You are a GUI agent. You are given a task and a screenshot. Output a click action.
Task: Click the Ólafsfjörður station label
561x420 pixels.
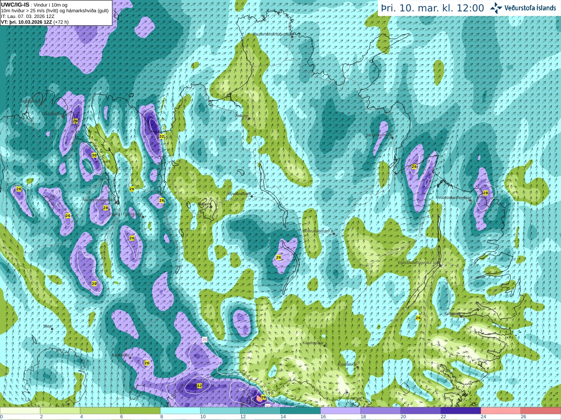[x=52, y=114]
